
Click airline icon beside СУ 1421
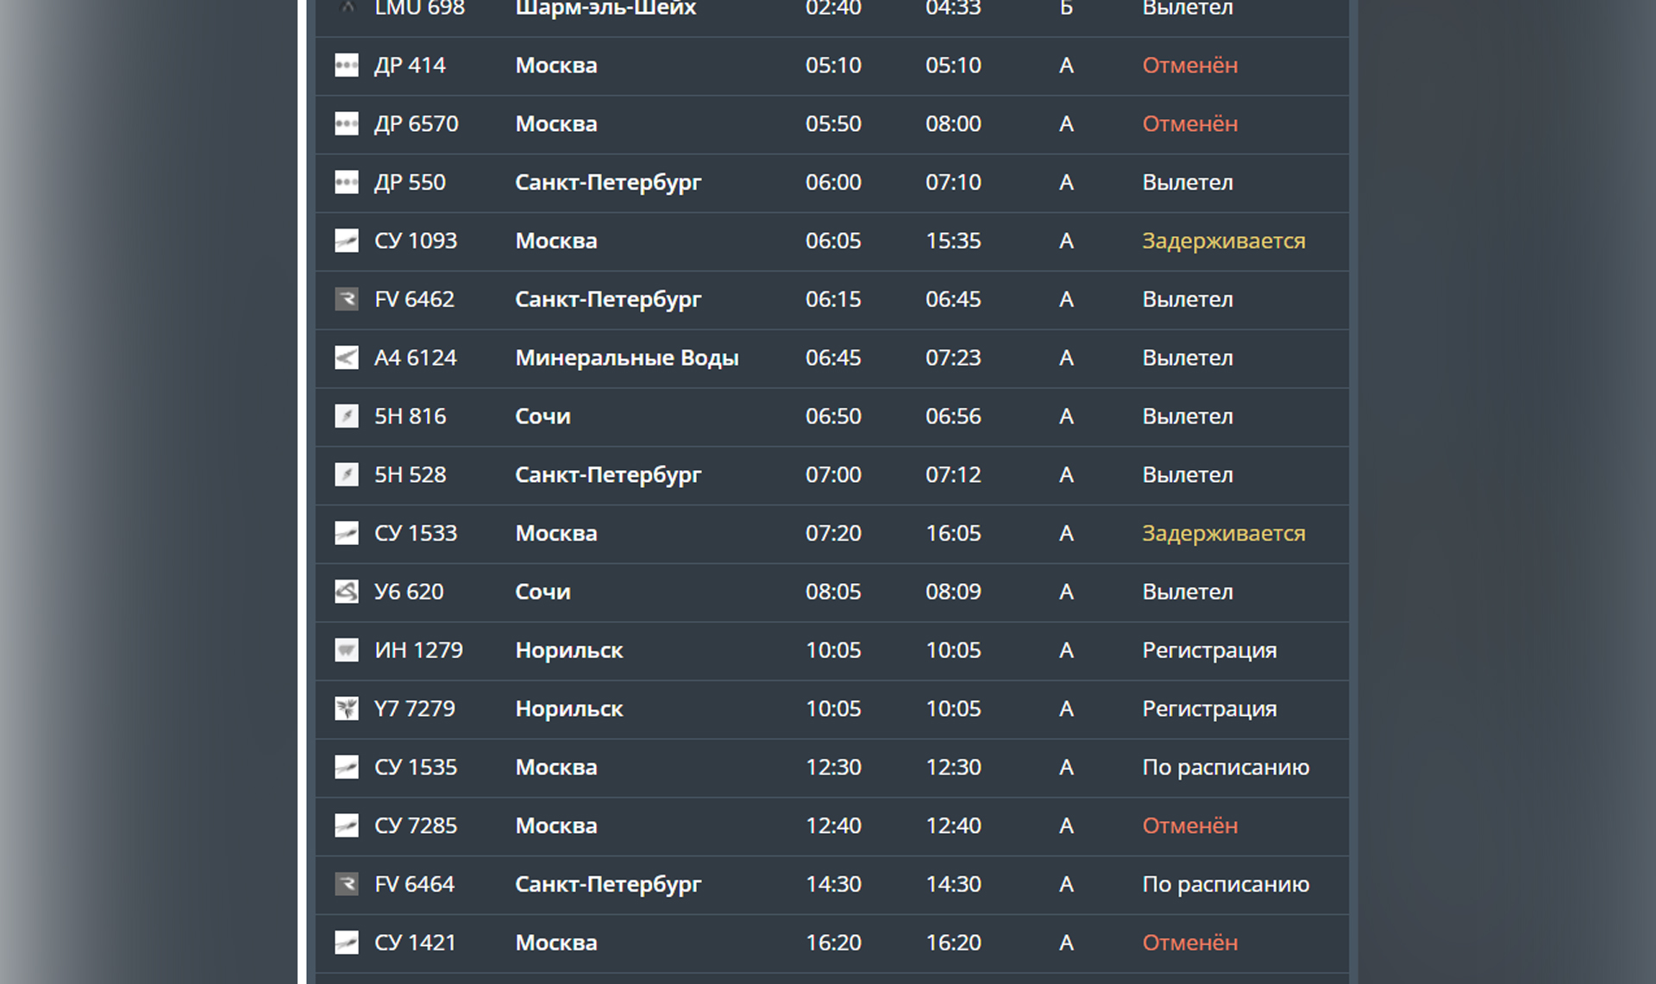[x=346, y=943]
